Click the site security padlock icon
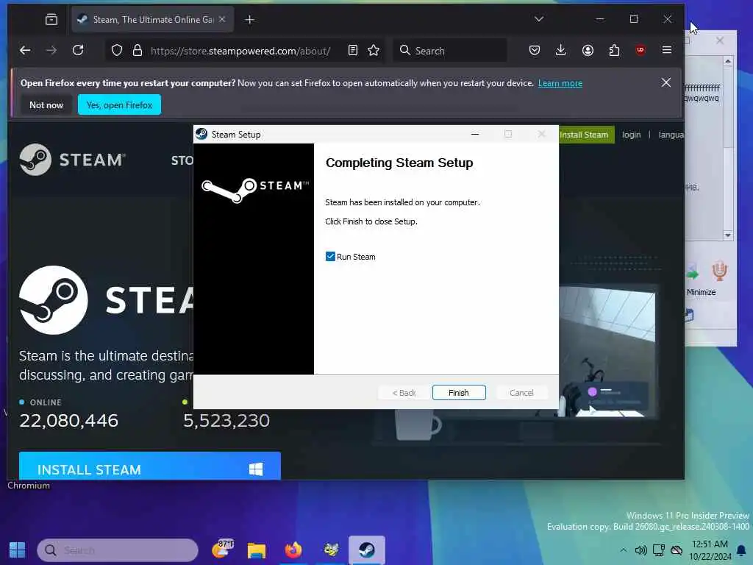This screenshot has width=753, height=565. click(x=138, y=51)
